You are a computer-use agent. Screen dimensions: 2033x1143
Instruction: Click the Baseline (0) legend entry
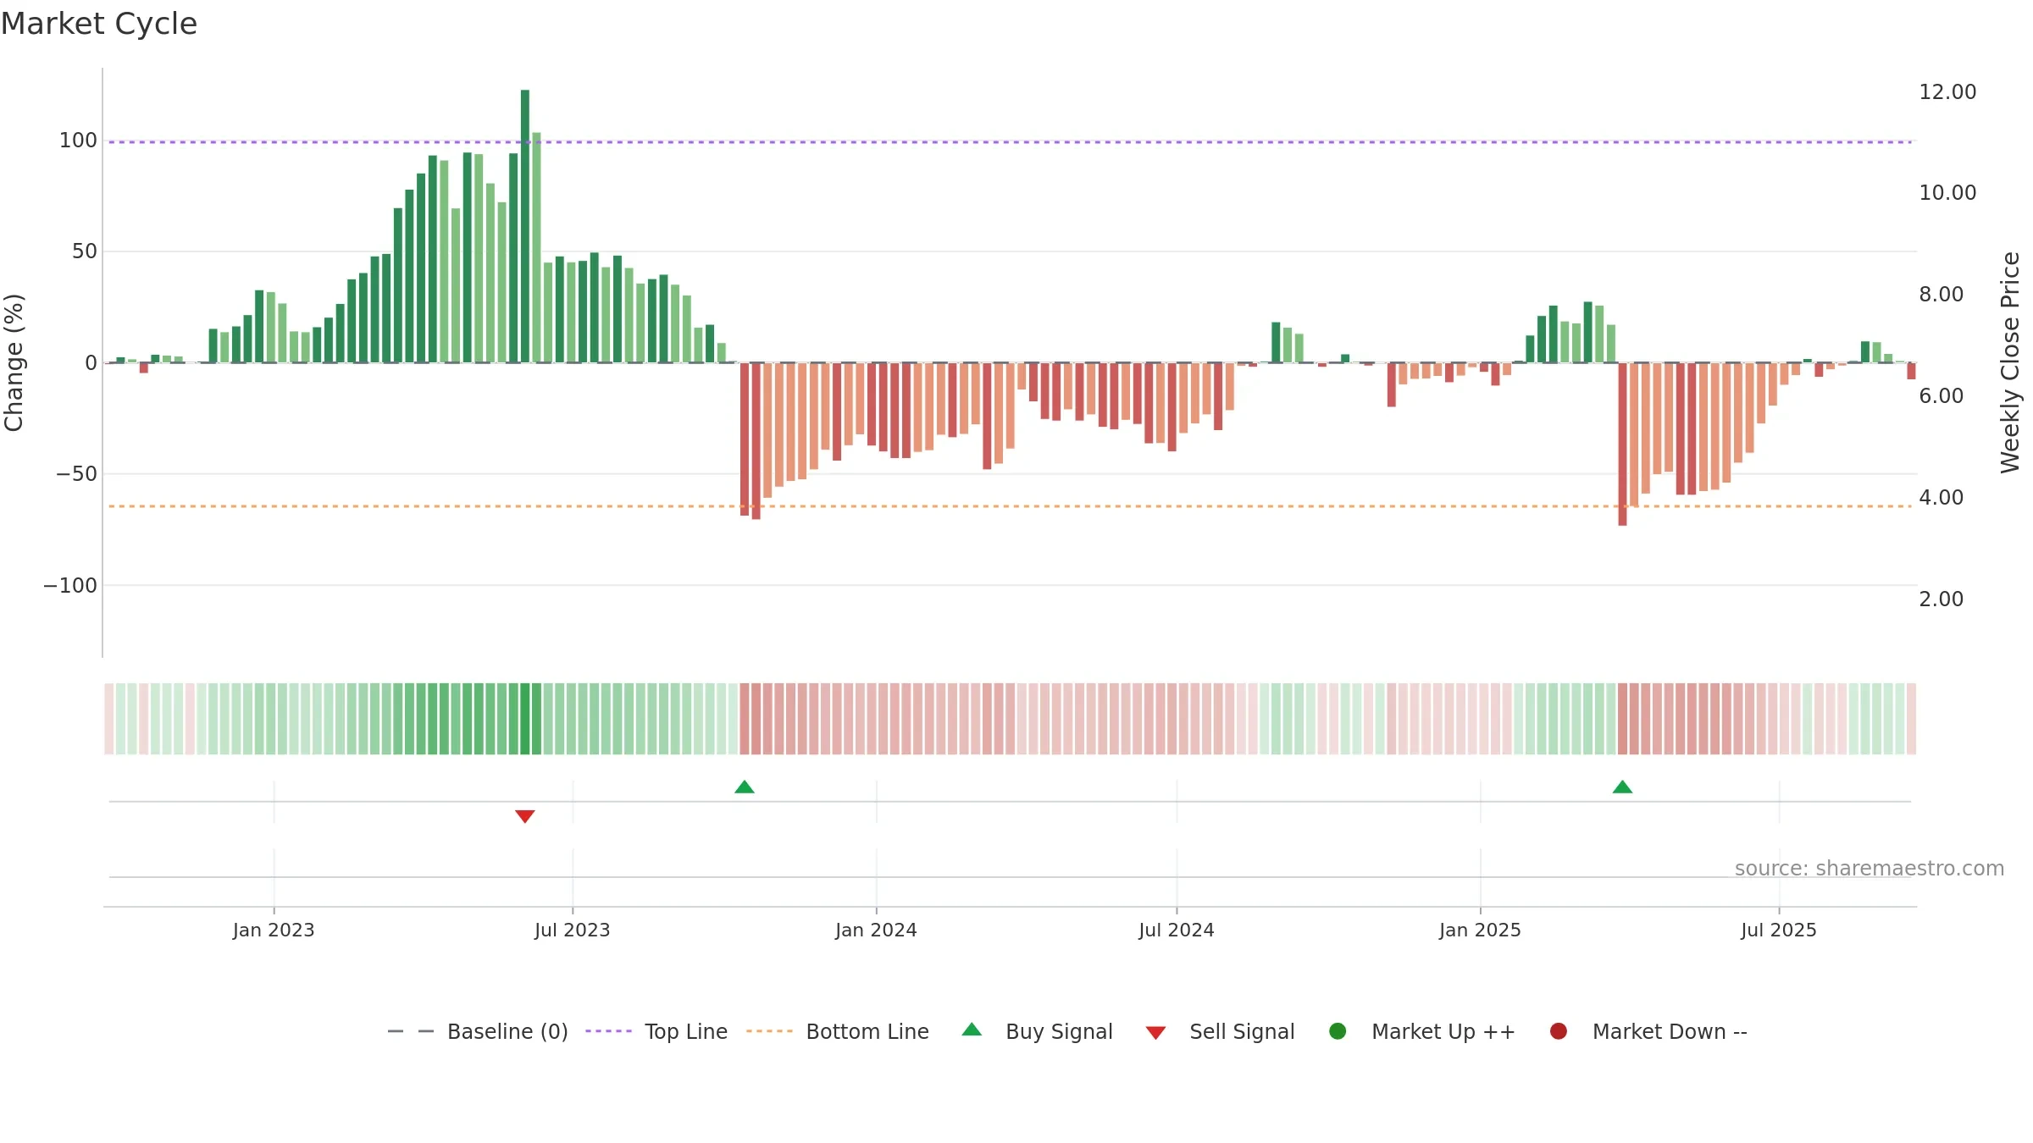pos(478,1031)
